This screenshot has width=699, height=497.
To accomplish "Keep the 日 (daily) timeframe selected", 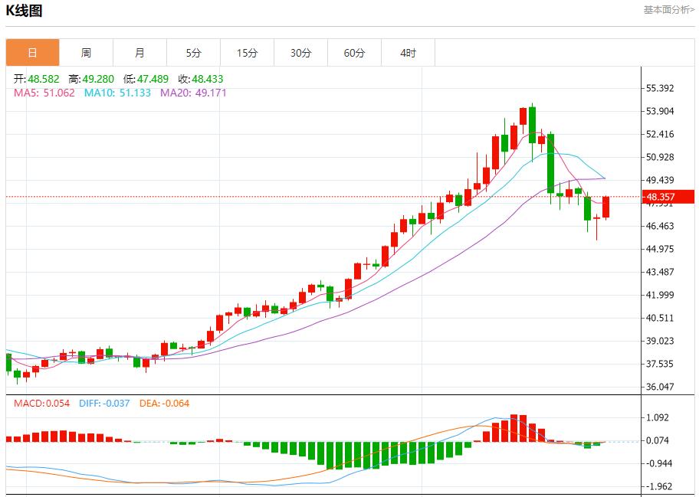I will point(33,53).
